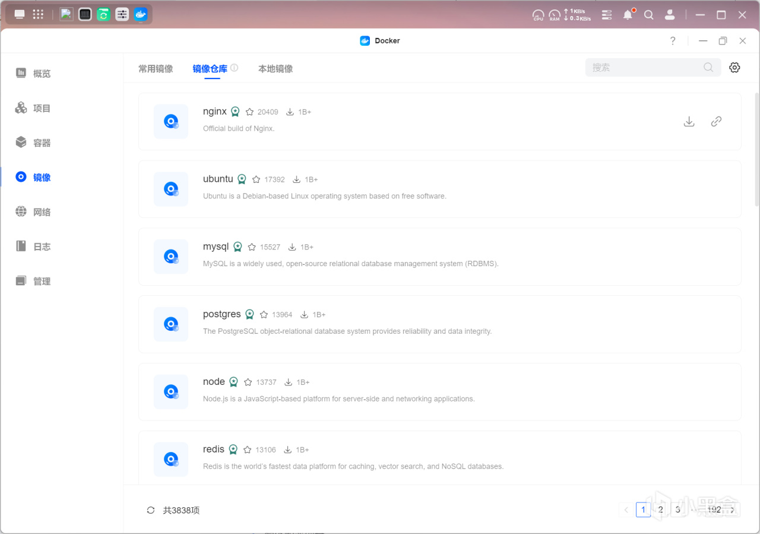Open system search in the top bar
The height and width of the screenshot is (534, 760).
(x=649, y=15)
